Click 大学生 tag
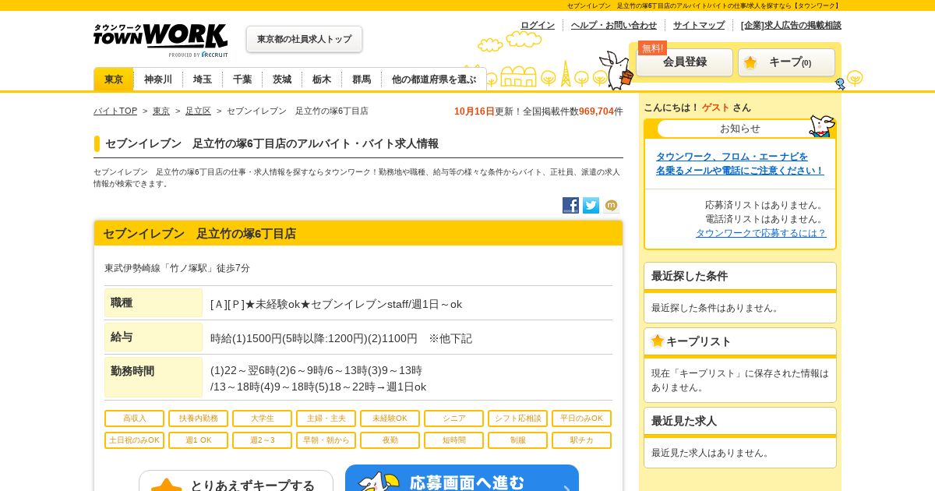Viewport: 935px width, 491px height. pyautogui.click(x=262, y=419)
